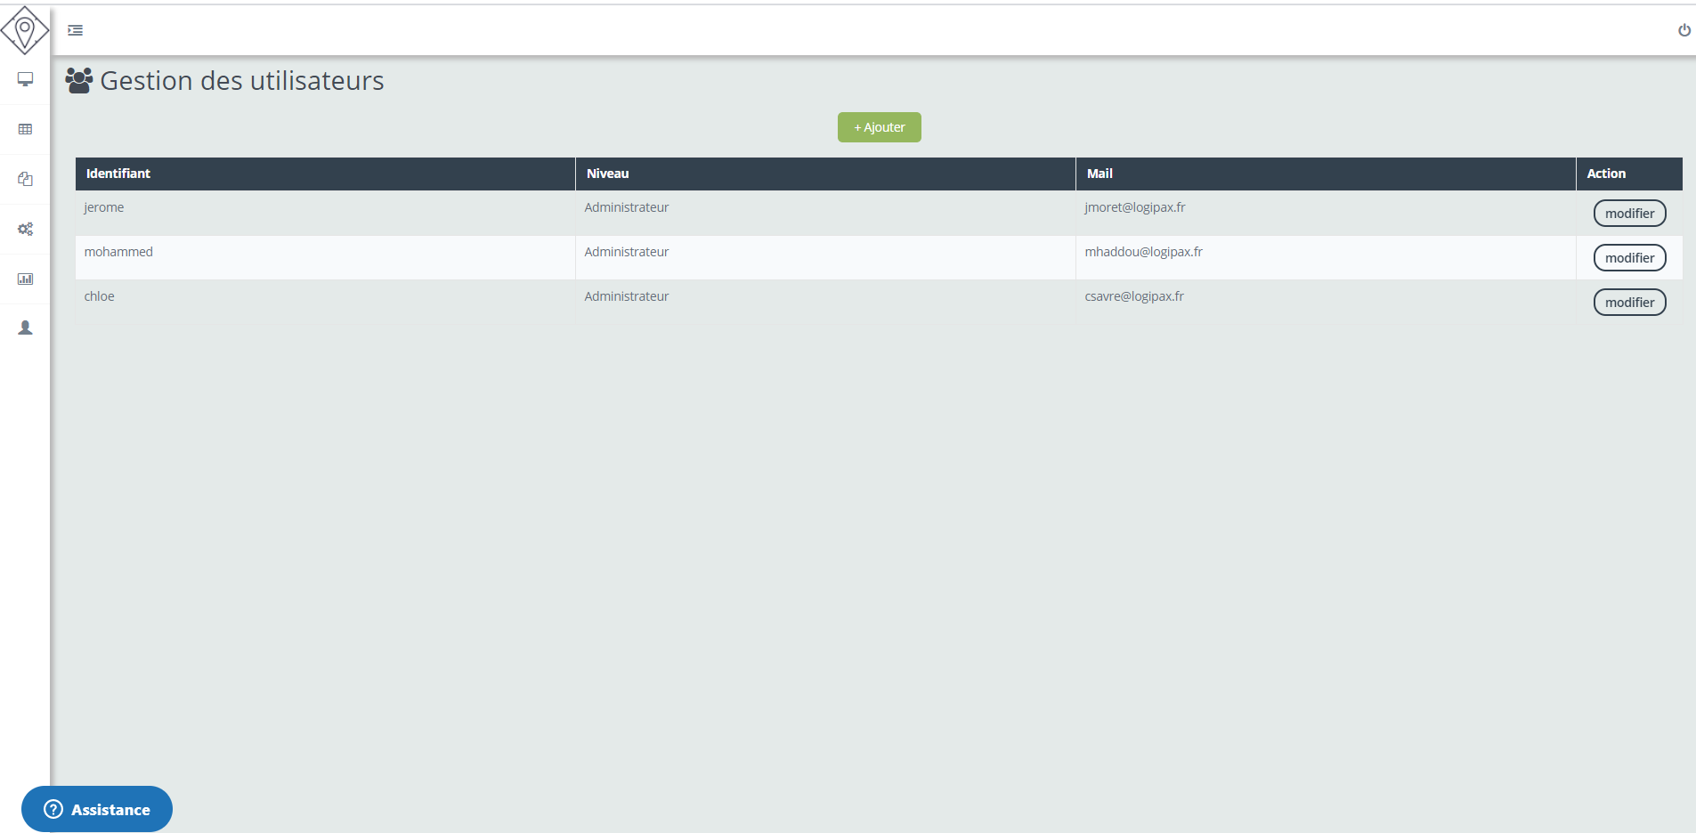Open settings via the gears icon
This screenshot has width=1696, height=833.
[x=25, y=229]
